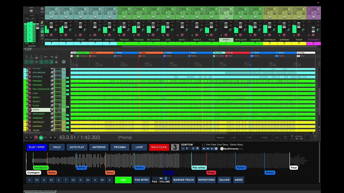Click Pós-refrão marker in controller waveform
The width and height of the screenshot is (344, 193).
click(199, 168)
